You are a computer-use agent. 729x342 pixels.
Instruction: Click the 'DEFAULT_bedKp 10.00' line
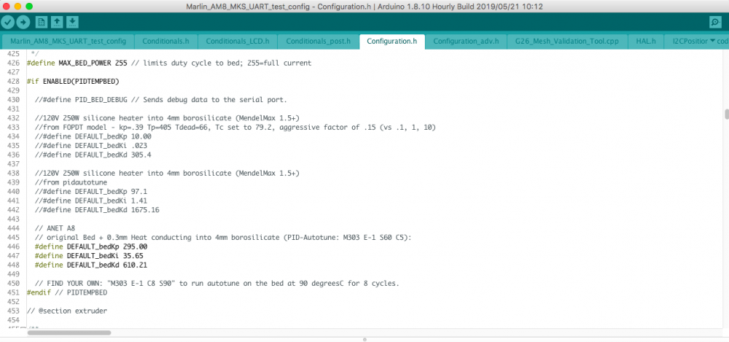tap(93, 136)
